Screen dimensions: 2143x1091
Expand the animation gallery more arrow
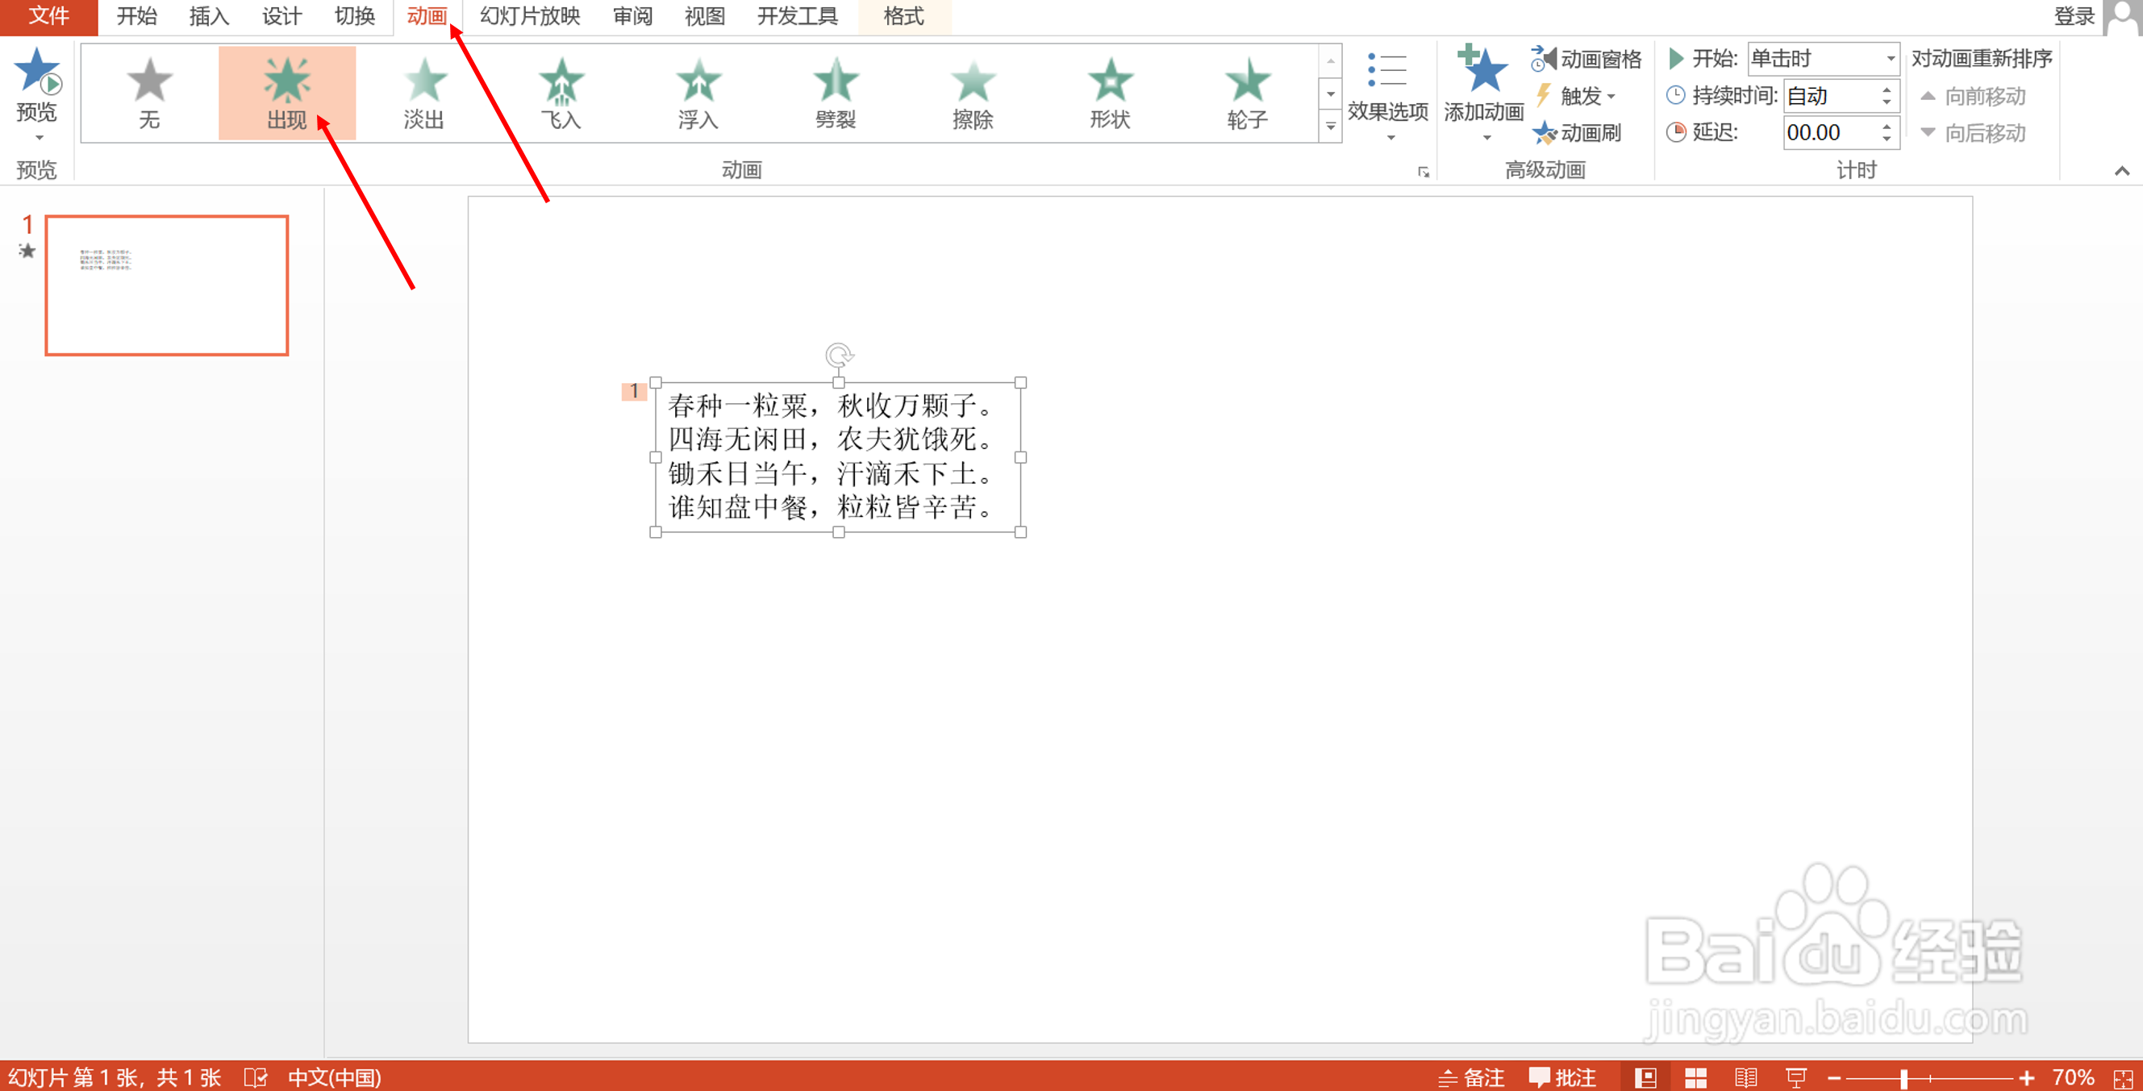[1330, 127]
